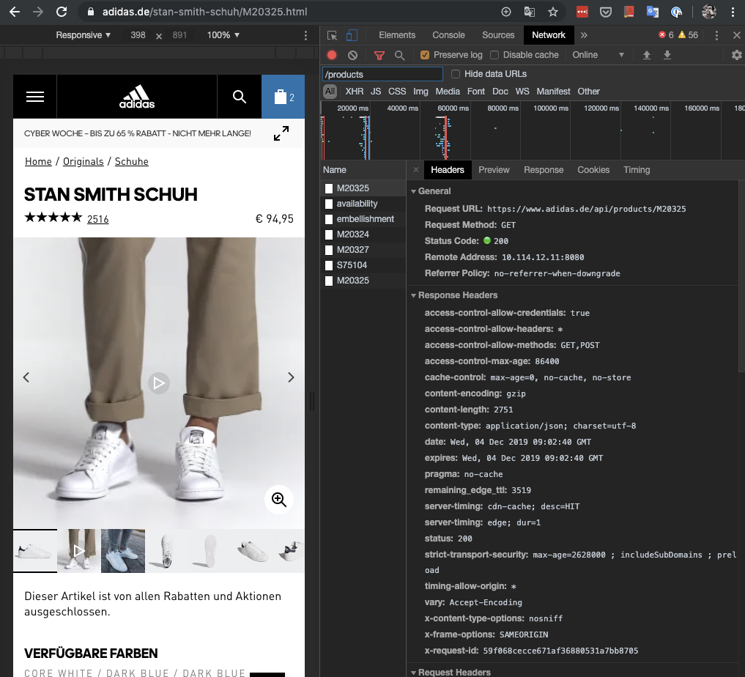Open the shopping bag with 2 items

(x=283, y=97)
